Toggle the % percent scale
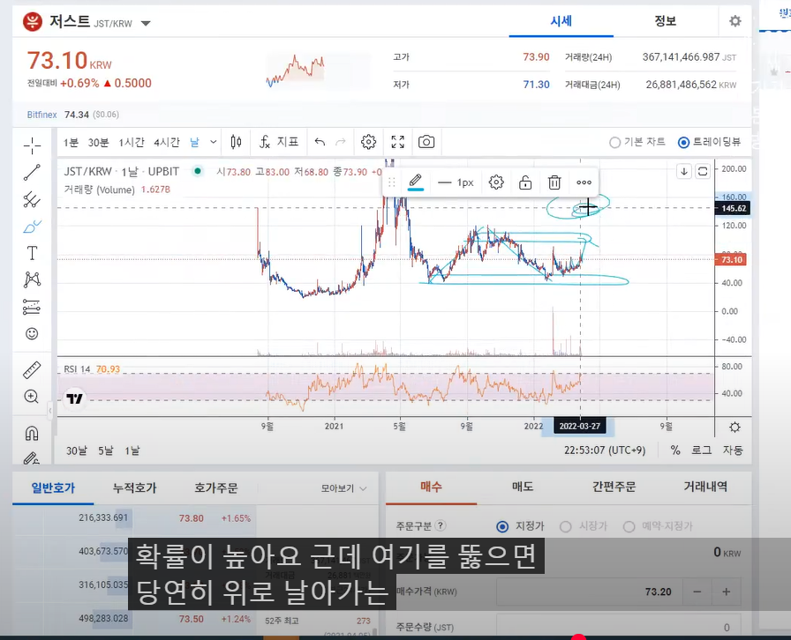 point(675,450)
